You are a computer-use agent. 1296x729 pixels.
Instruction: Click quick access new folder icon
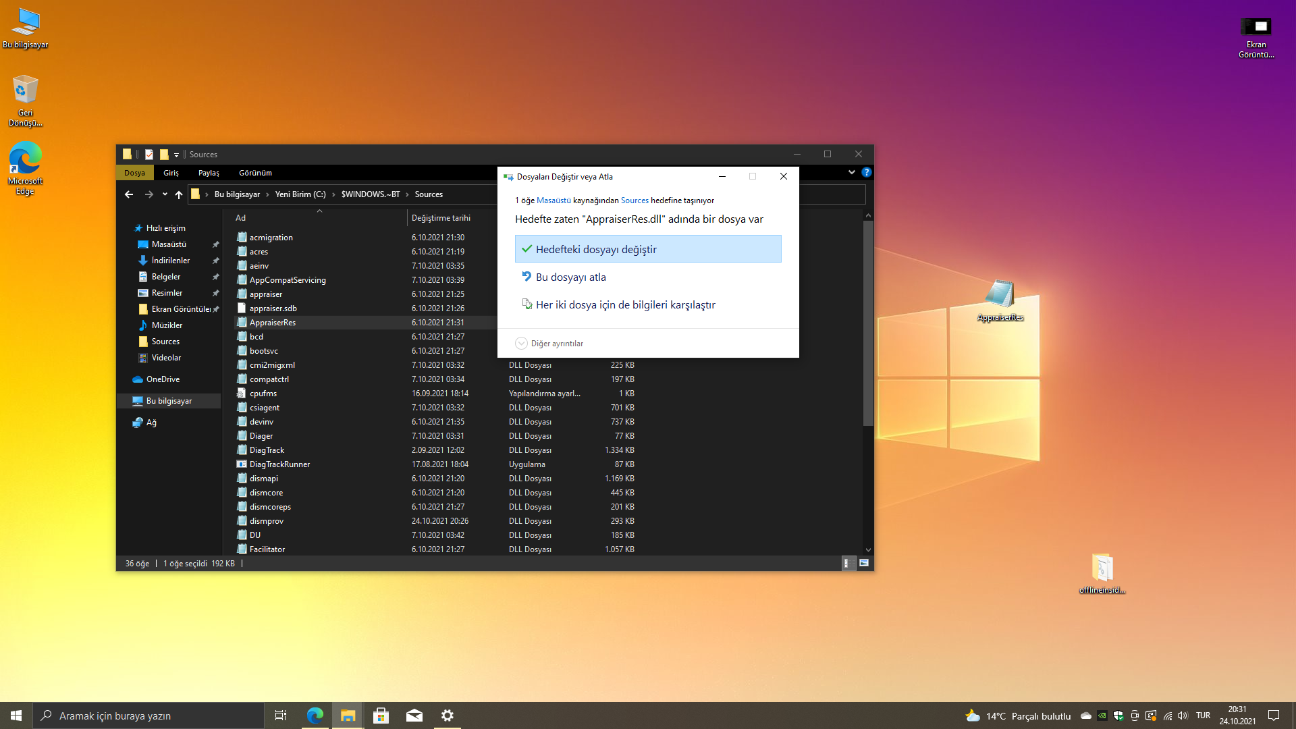pyautogui.click(x=164, y=155)
